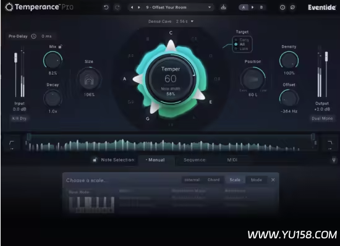Screen dimensions: 340x246
Task: Copy A to B arrow button
Action: click(252, 7)
